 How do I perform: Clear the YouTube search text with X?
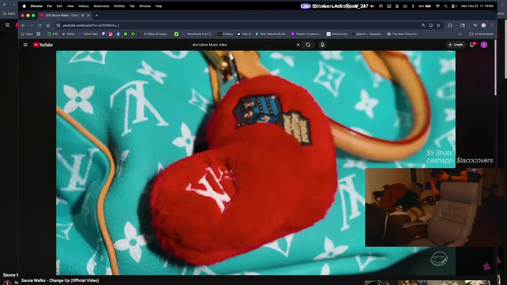coord(298,45)
